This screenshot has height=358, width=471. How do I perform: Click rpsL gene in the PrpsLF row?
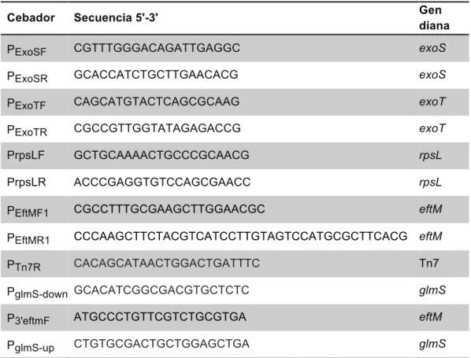tap(431, 156)
